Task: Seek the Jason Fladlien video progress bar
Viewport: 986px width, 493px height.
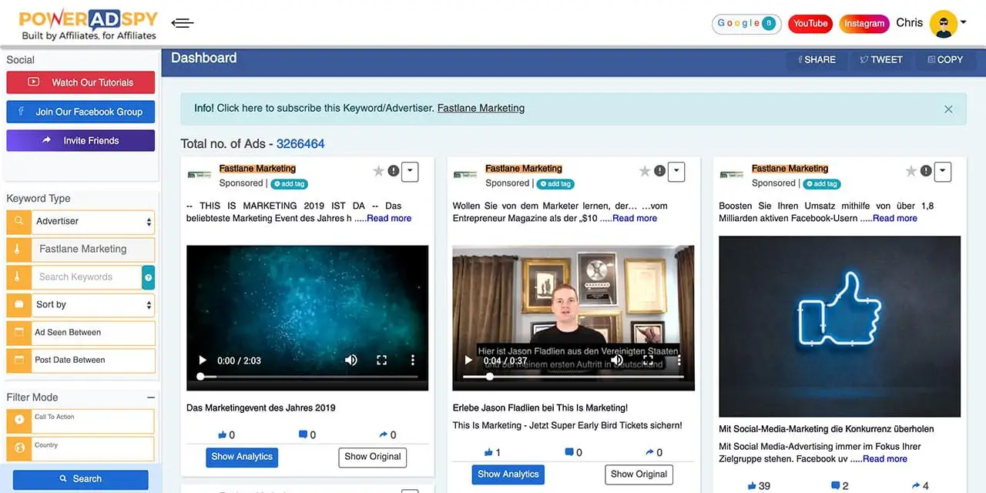Action: click(x=573, y=377)
